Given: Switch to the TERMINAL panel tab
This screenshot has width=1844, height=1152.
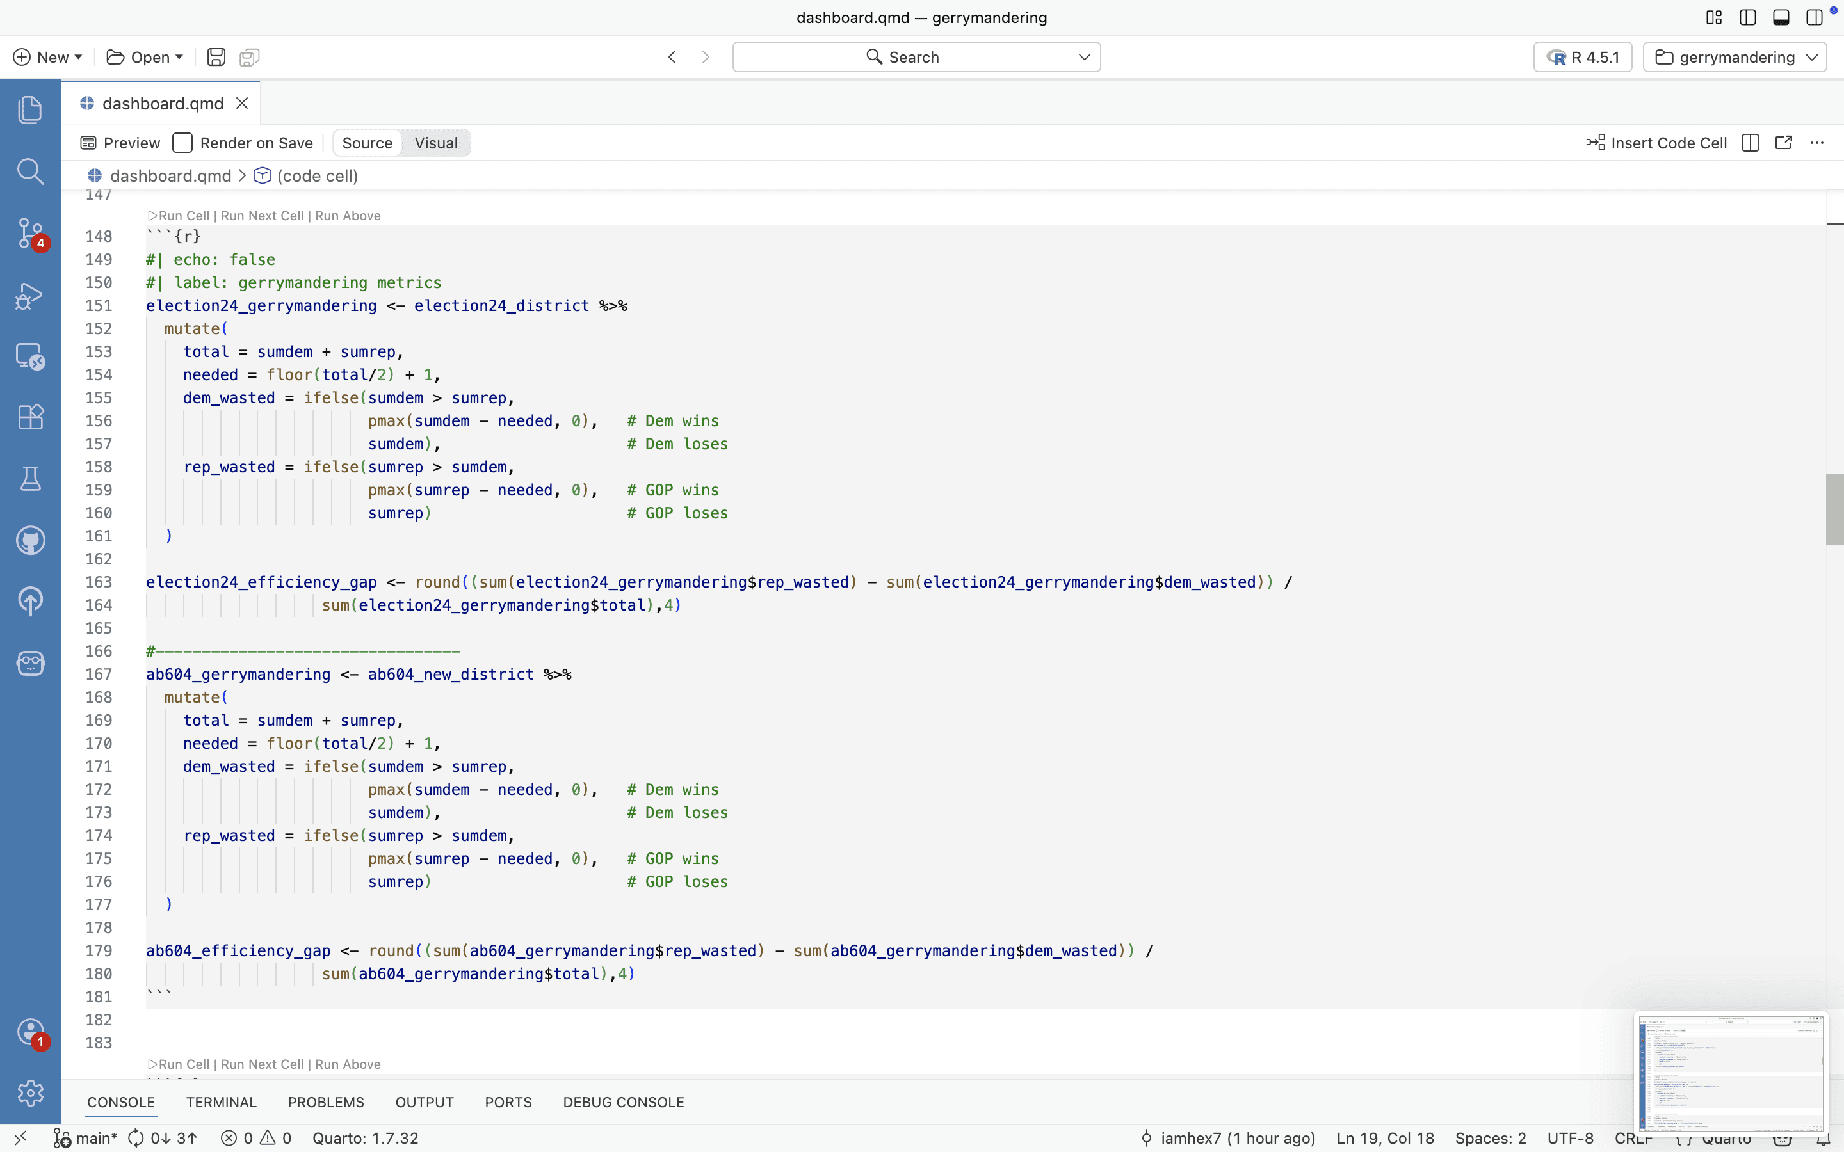Looking at the screenshot, I should click(221, 1101).
